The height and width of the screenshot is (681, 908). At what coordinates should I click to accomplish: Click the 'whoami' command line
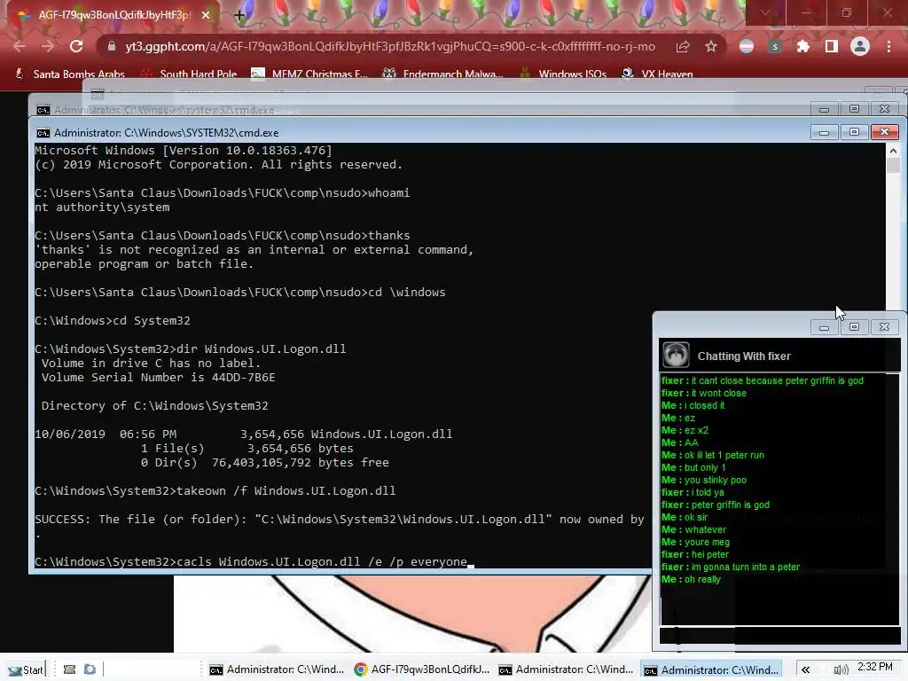(222, 192)
